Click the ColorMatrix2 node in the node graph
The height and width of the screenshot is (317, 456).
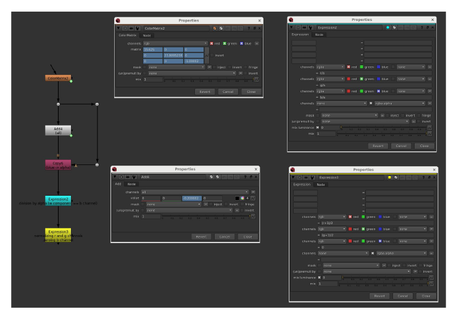58,78
